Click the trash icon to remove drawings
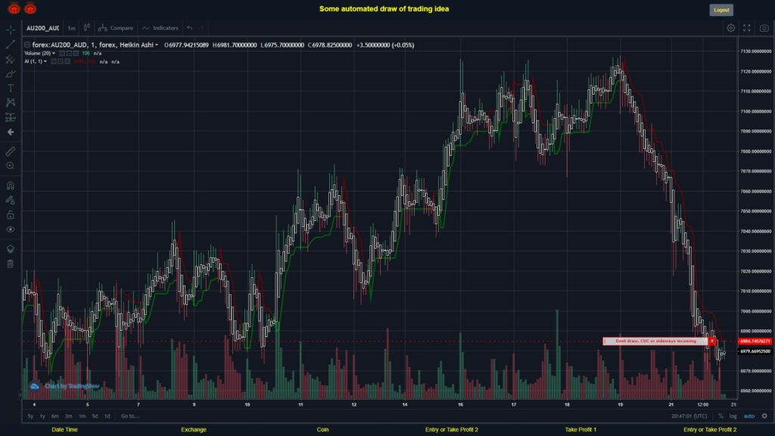The image size is (775, 436). tap(11, 263)
